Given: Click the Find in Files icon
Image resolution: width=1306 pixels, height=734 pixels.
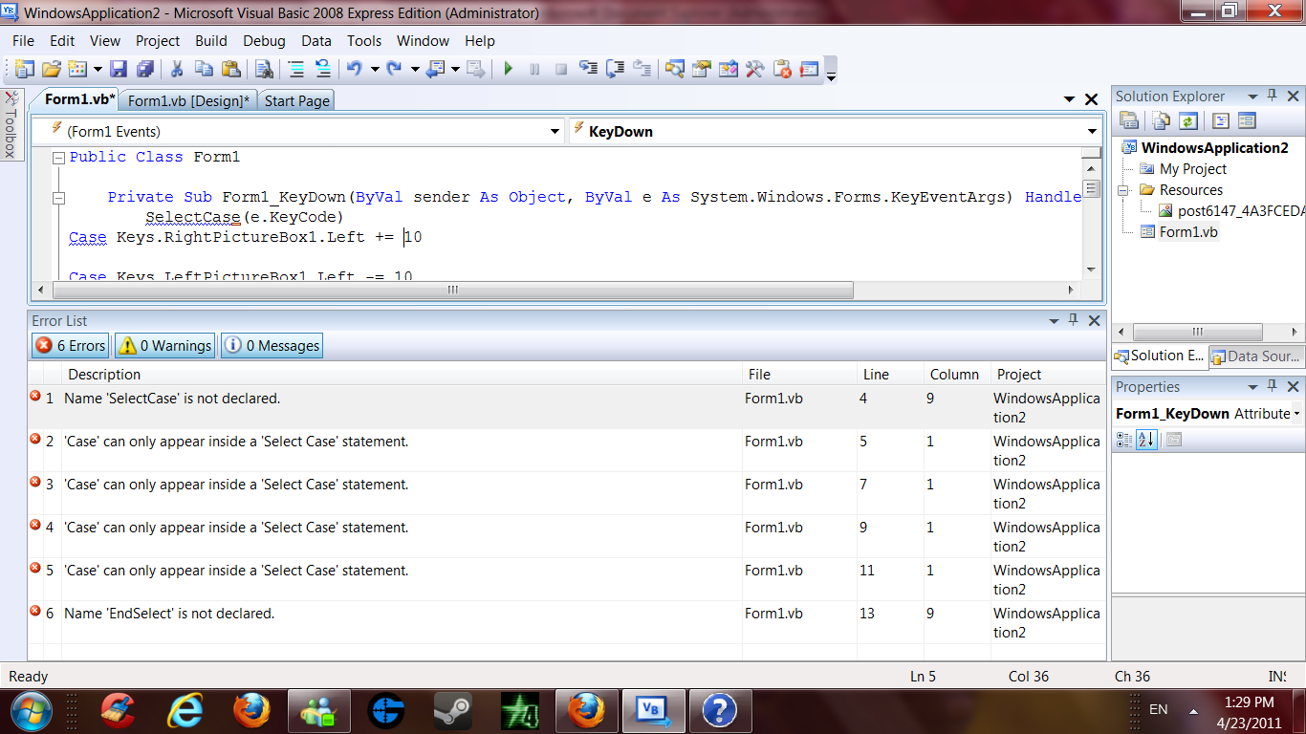Looking at the screenshot, I should [264, 69].
